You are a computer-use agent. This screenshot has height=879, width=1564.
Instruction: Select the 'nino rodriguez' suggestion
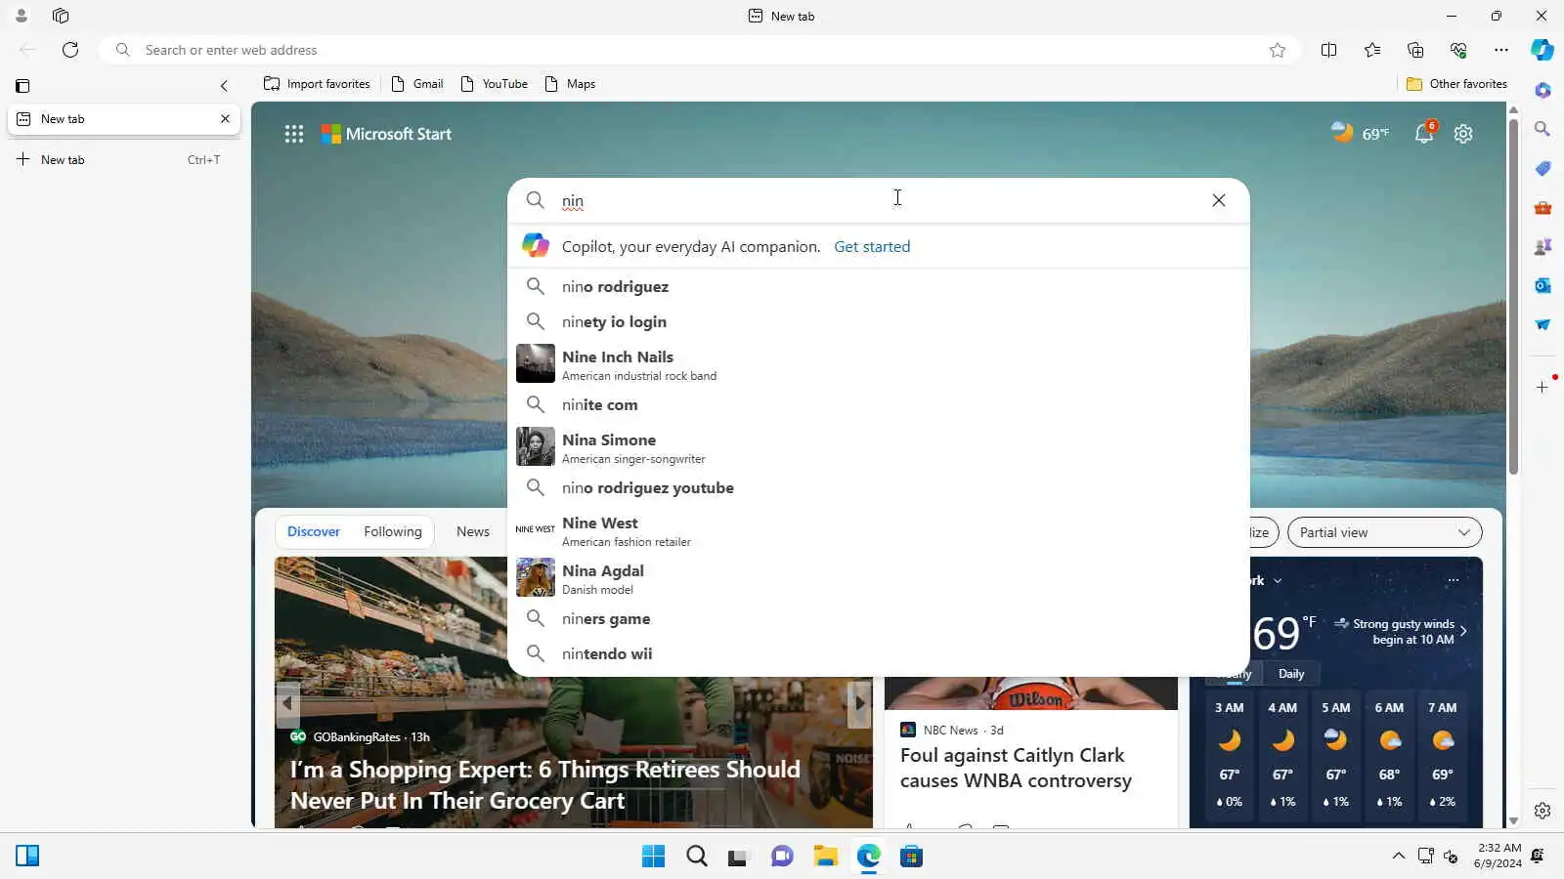point(879,286)
